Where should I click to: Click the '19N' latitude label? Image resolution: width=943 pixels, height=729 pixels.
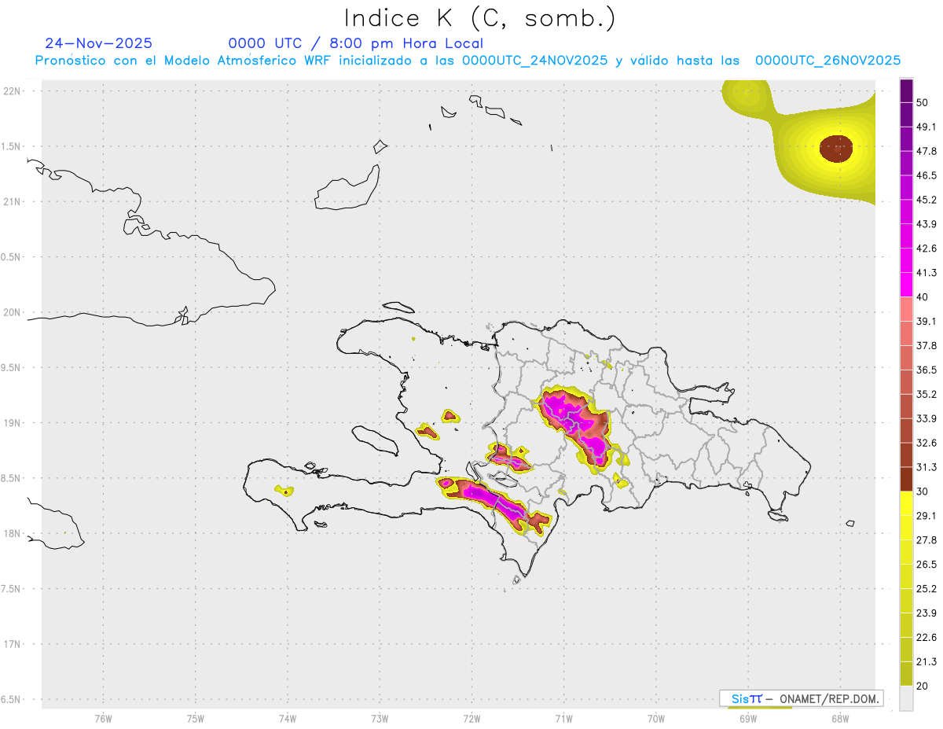coord(13,423)
